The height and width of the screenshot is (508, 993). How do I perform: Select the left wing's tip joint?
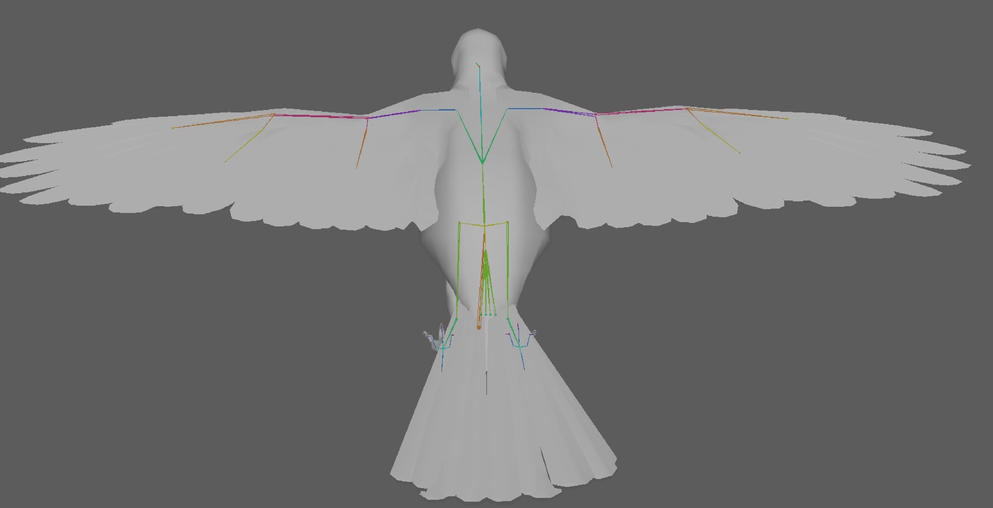pyautogui.click(x=173, y=128)
